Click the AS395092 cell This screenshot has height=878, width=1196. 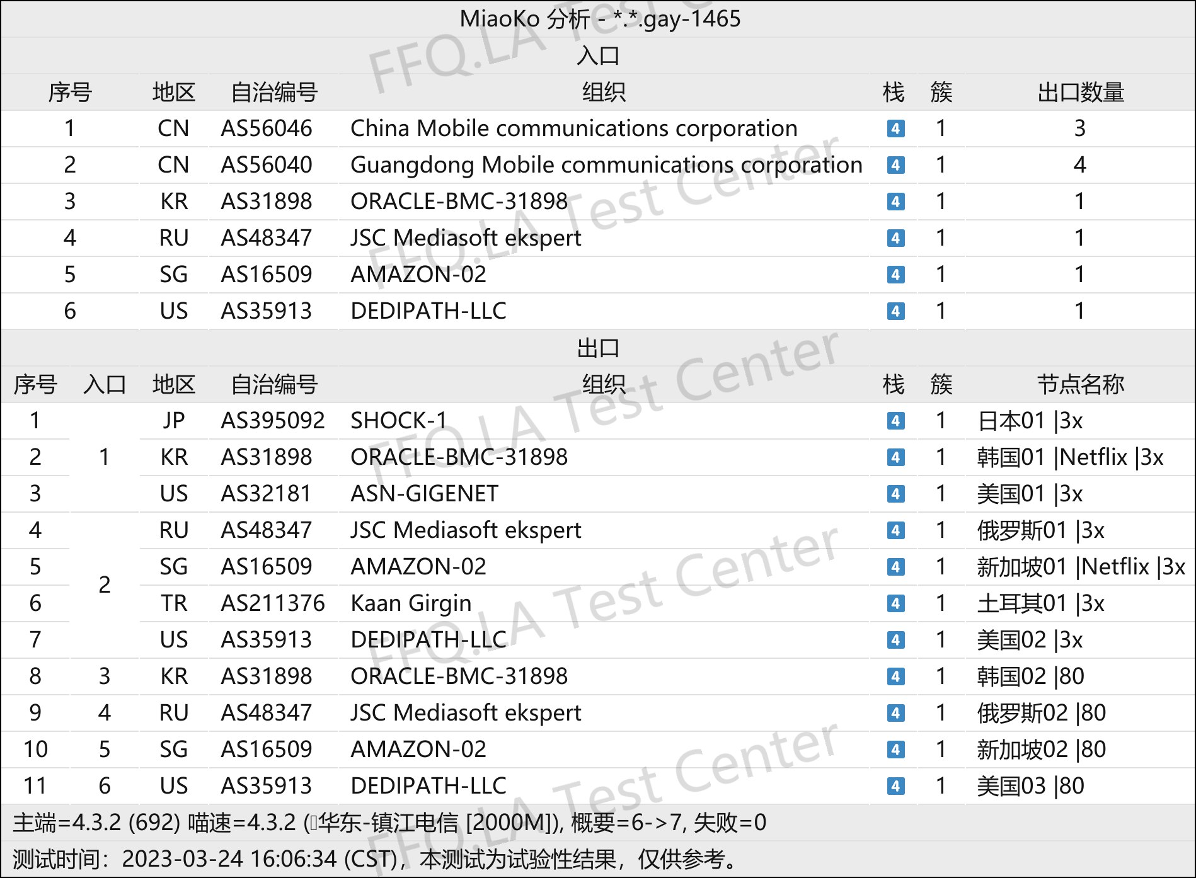273,421
